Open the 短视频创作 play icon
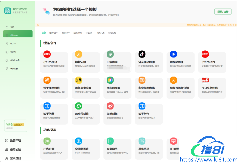The height and width of the screenshot is (163, 239). (174, 54)
